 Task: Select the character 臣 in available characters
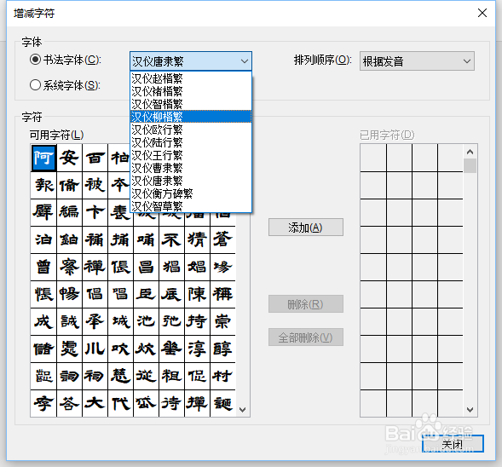(146, 294)
